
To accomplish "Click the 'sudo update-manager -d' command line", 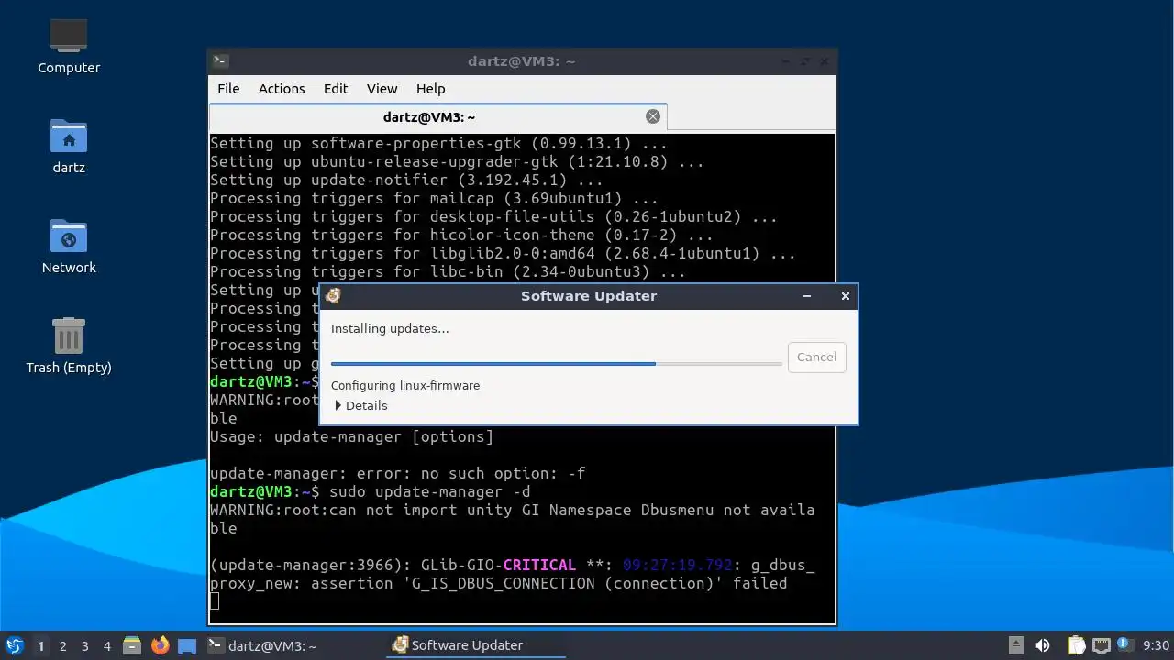I will point(429,491).
